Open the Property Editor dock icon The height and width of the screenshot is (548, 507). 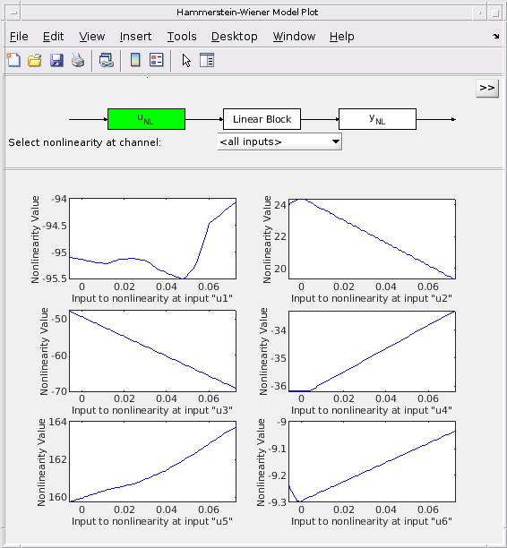pyautogui.click(x=207, y=60)
